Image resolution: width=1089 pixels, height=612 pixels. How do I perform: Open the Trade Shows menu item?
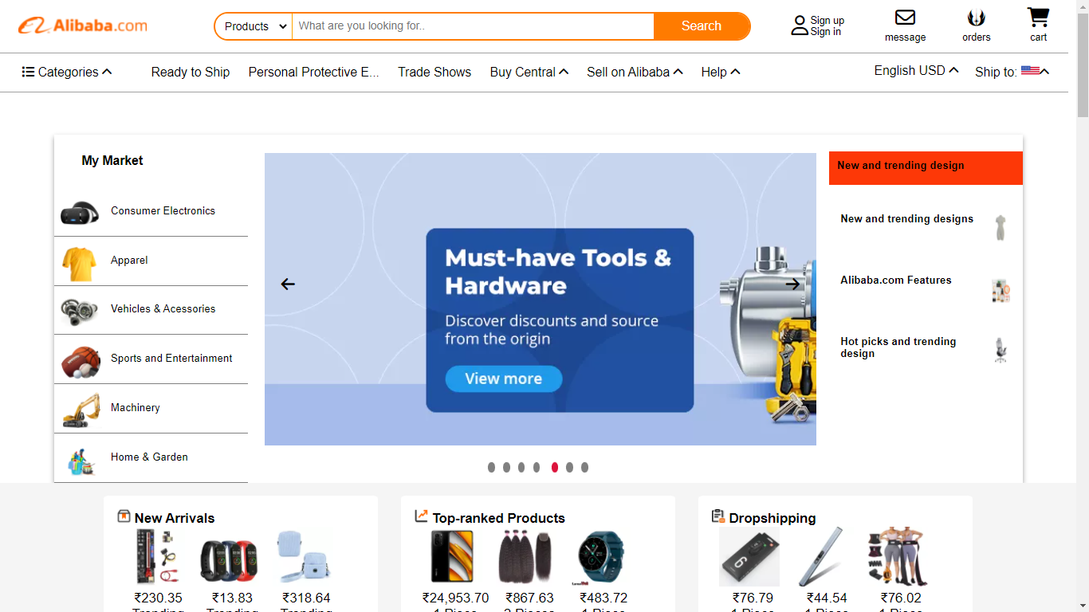click(434, 73)
